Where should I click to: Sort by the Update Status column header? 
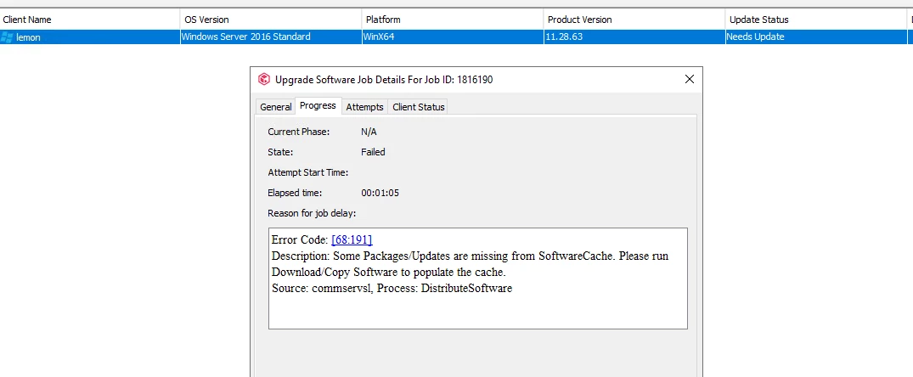(758, 20)
